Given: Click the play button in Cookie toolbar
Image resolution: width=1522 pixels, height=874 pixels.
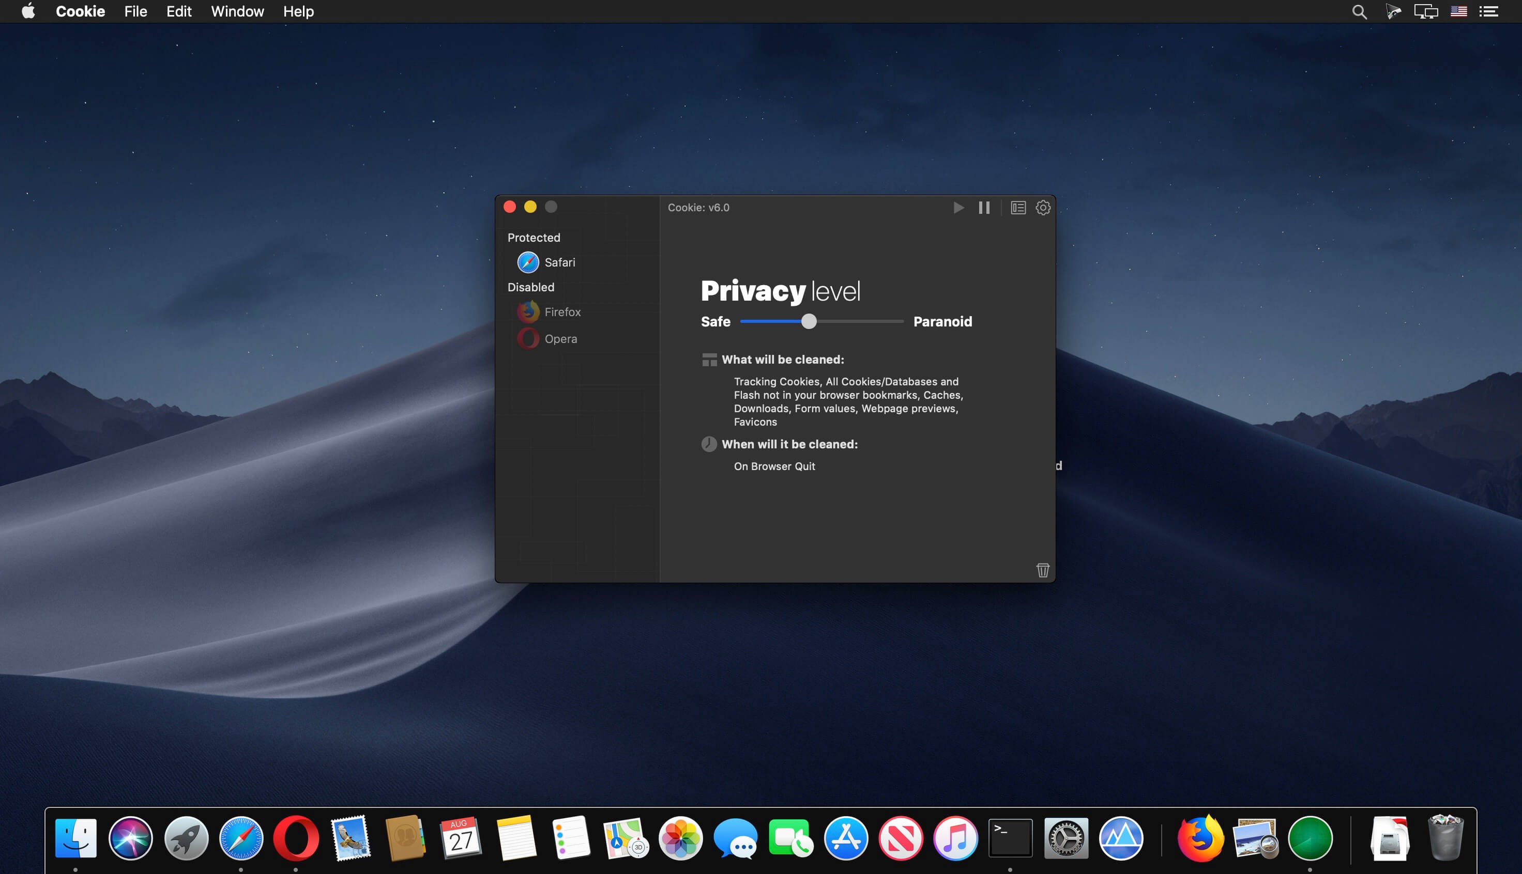Looking at the screenshot, I should [x=958, y=208].
